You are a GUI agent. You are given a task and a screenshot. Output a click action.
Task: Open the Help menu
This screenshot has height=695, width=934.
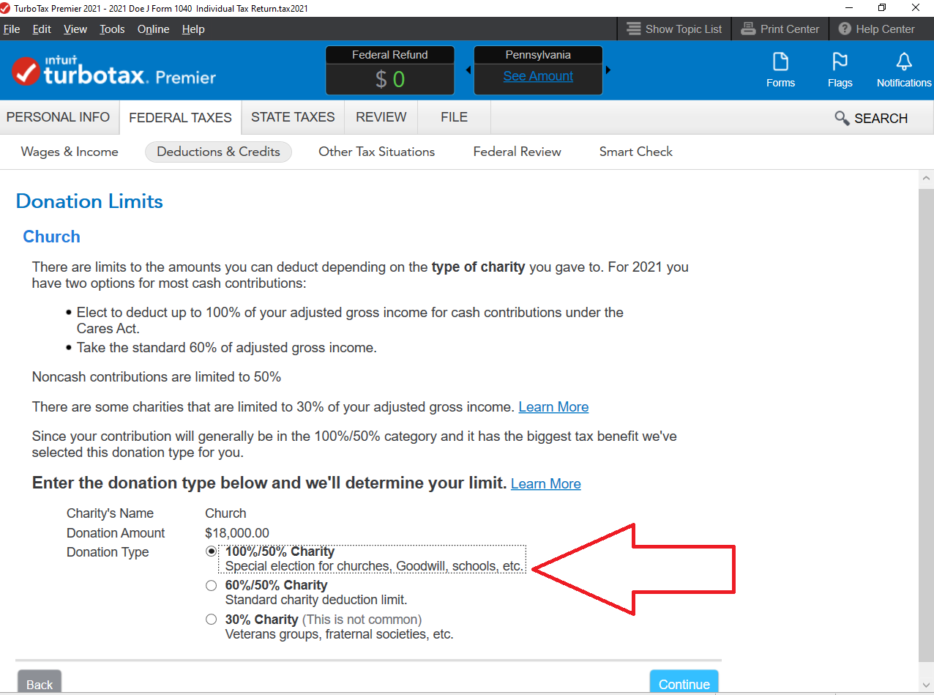click(x=193, y=29)
